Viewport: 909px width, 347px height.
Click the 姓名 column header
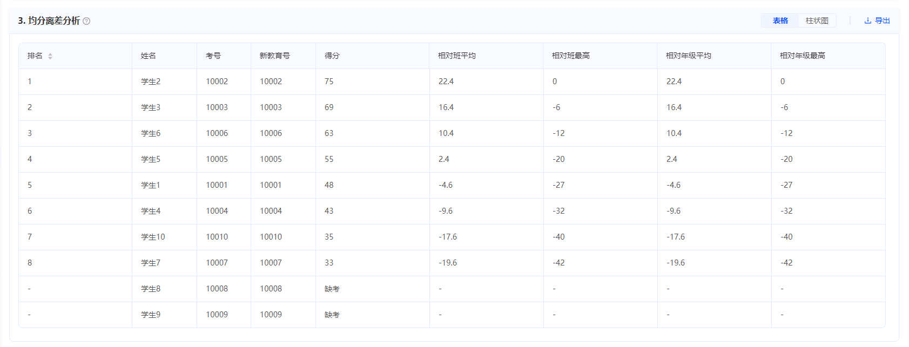pyautogui.click(x=164, y=56)
